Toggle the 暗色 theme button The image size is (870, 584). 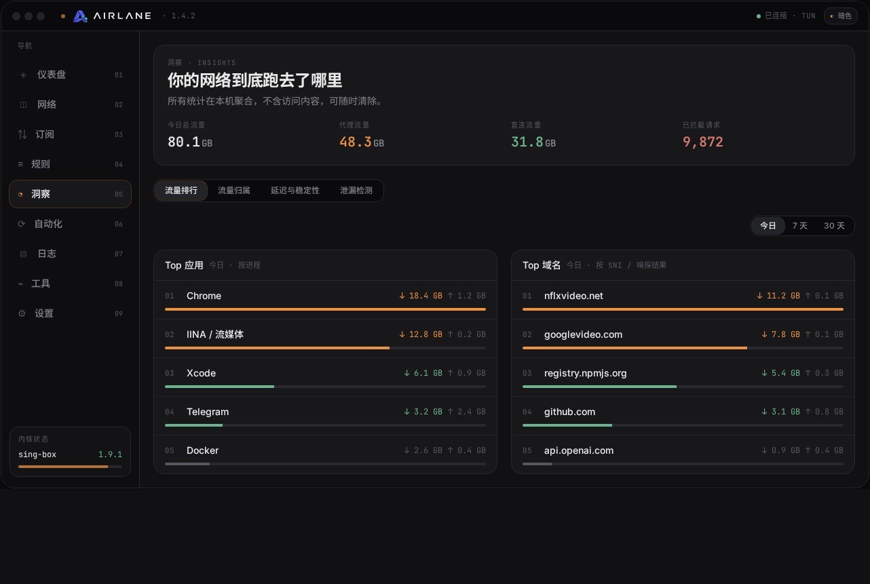click(840, 16)
